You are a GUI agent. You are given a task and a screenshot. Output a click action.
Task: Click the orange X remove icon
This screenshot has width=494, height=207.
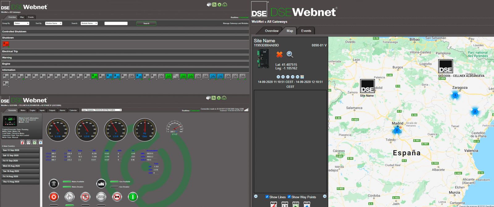pos(279,54)
